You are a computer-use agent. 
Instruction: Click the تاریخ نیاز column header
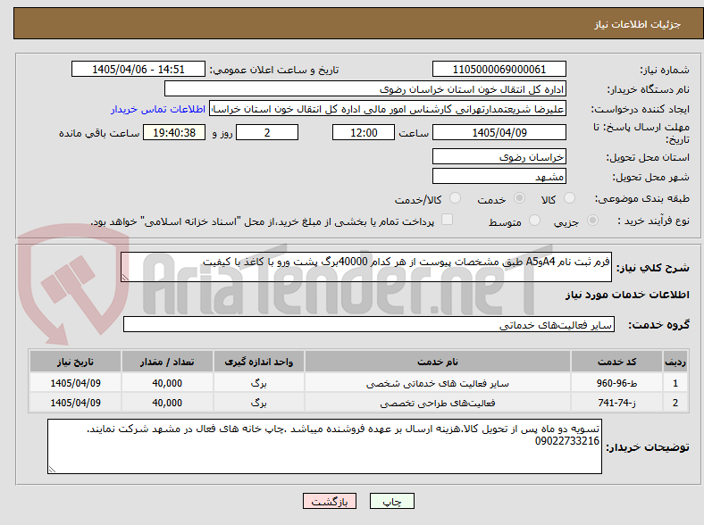tap(75, 362)
